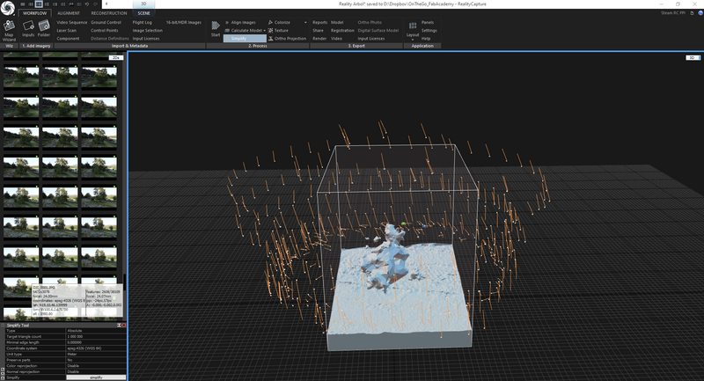704x381 pixels.
Task: Click the undo arrow in the title bar
Action: (87, 4)
